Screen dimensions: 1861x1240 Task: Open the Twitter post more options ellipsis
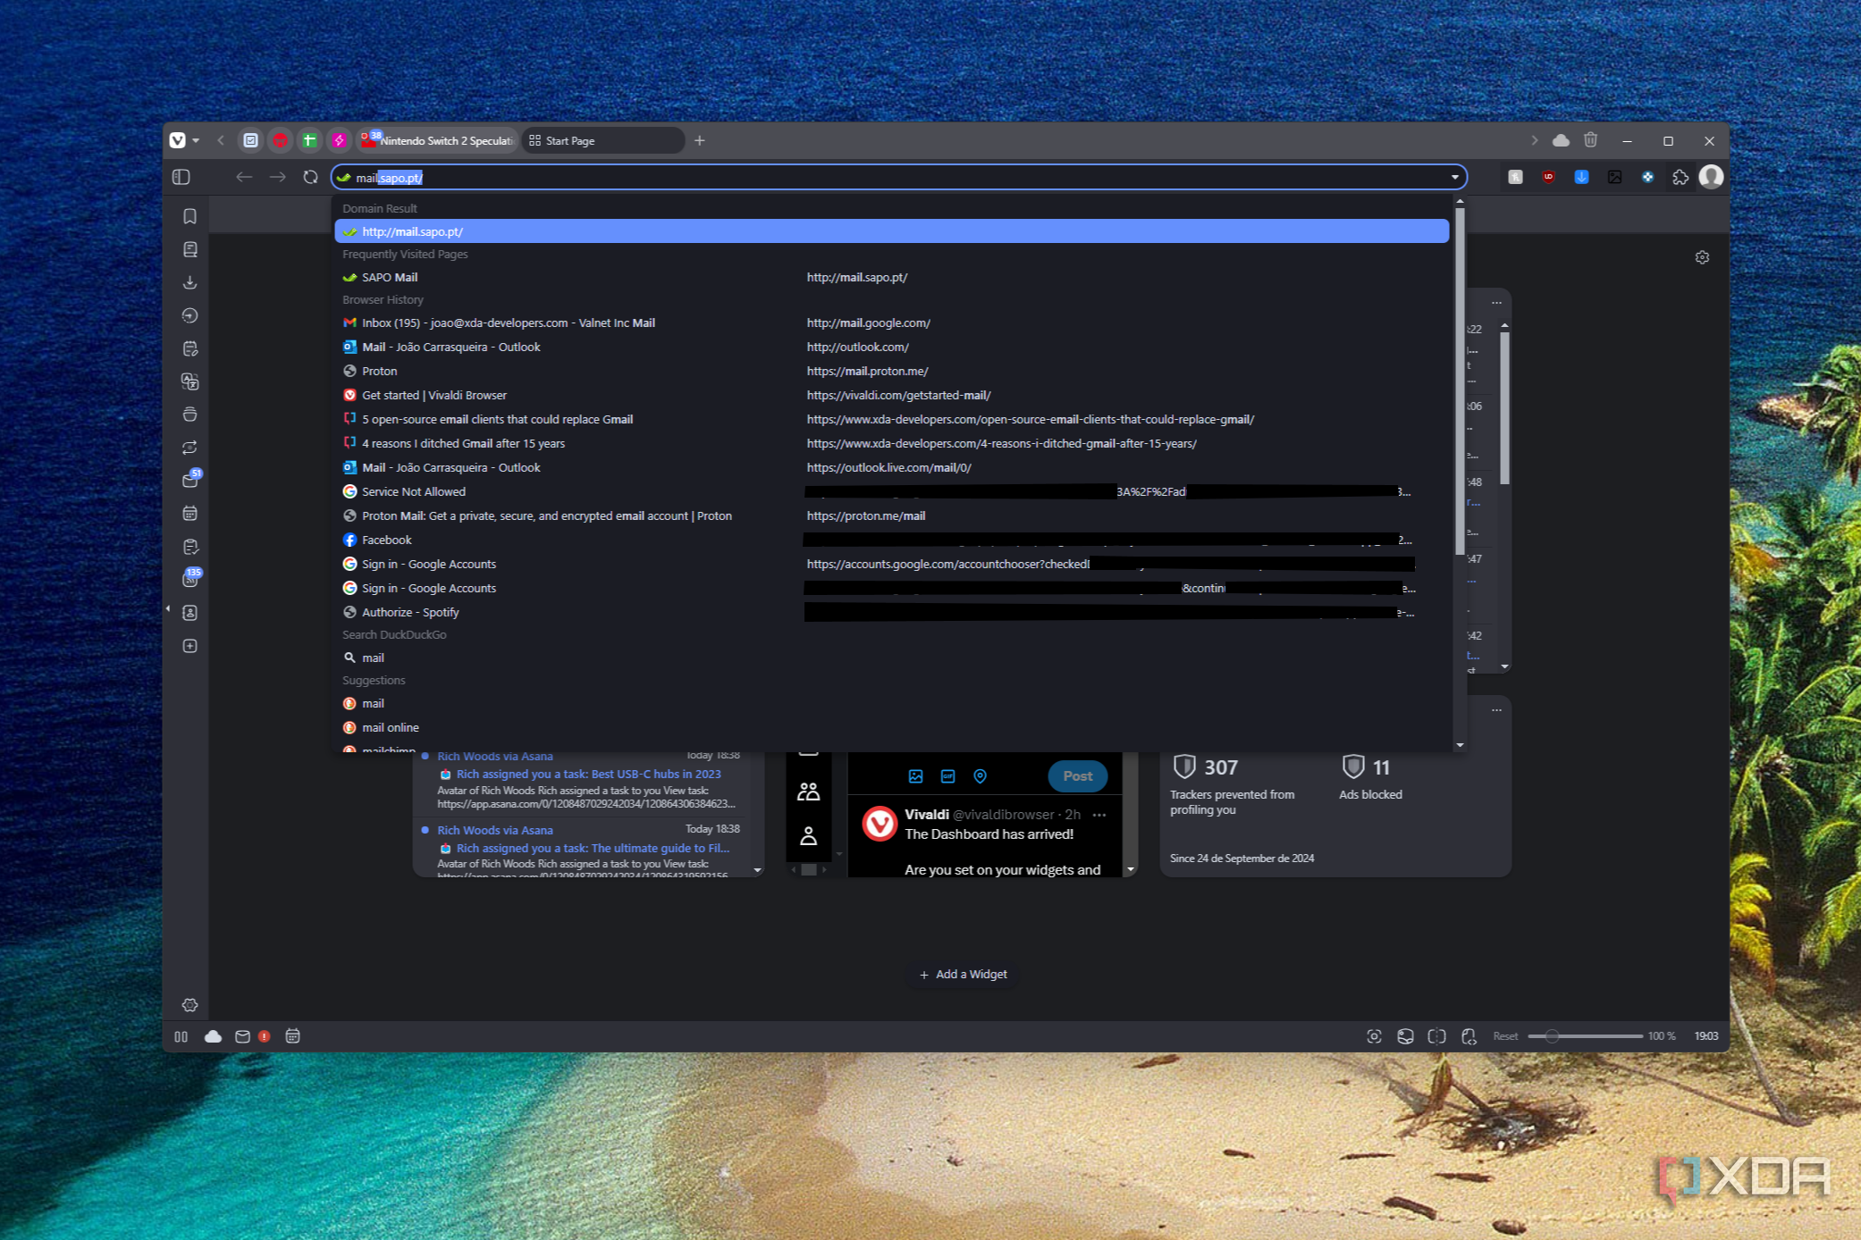click(x=1099, y=815)
